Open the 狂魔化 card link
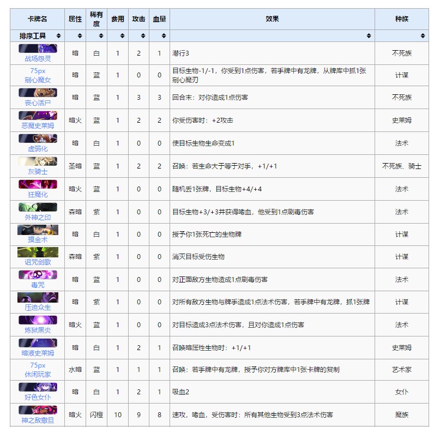This screenshot has height=427, width=440. coord(38,194)
